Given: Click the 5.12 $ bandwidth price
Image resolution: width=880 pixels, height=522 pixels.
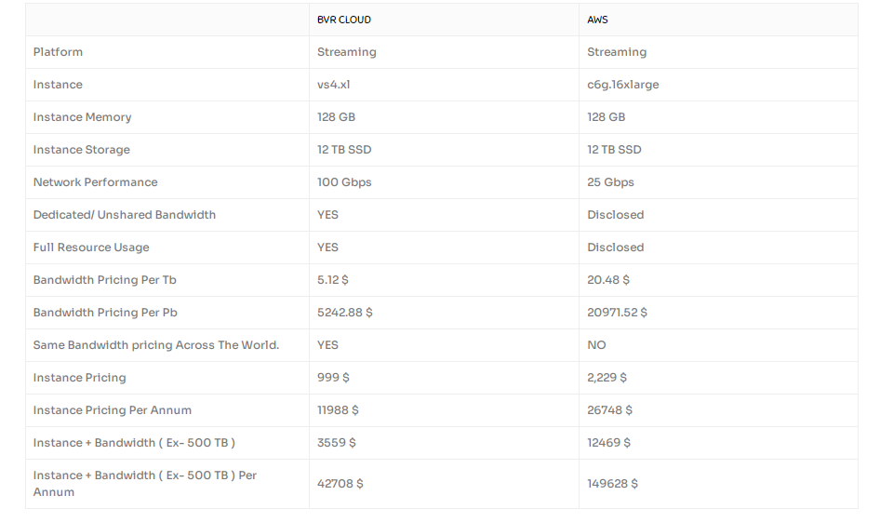Looking at the screenshot, I should click(332, 280).
